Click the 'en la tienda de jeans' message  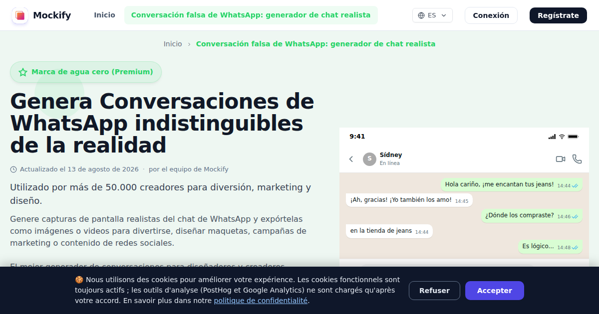tap(389, 231)
